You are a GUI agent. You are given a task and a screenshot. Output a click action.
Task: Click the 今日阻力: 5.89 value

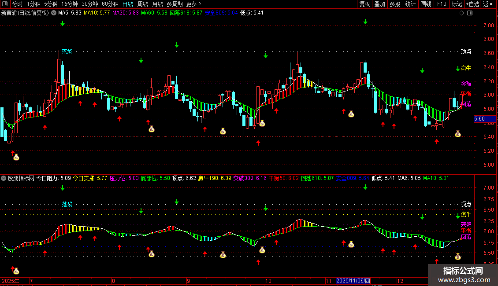tap(53, 178)
